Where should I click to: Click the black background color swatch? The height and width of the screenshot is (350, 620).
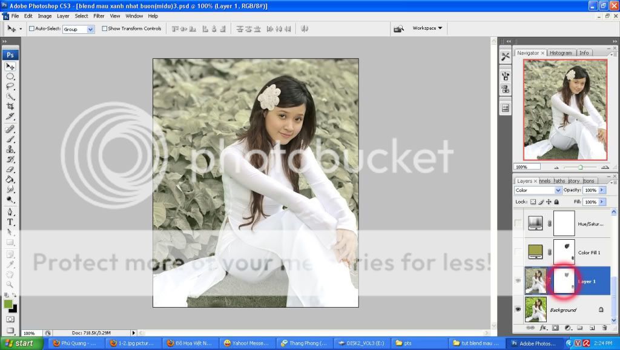coord(14,309)
